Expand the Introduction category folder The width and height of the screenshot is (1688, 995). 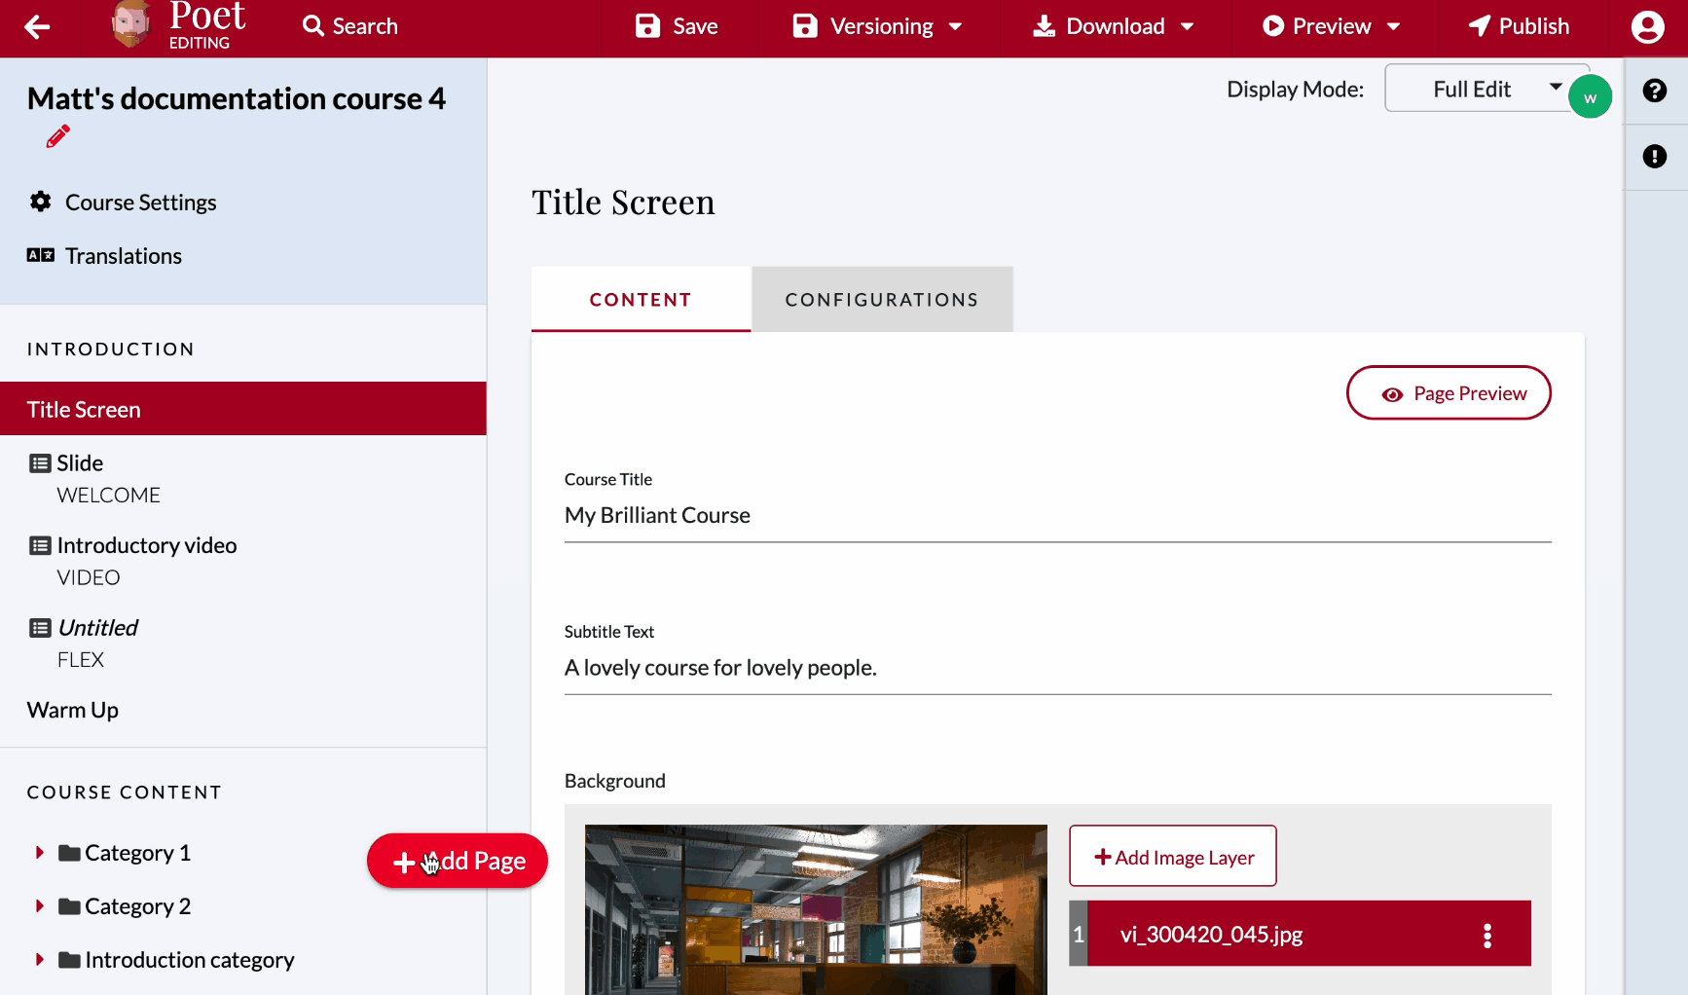(x=40, y=960)
